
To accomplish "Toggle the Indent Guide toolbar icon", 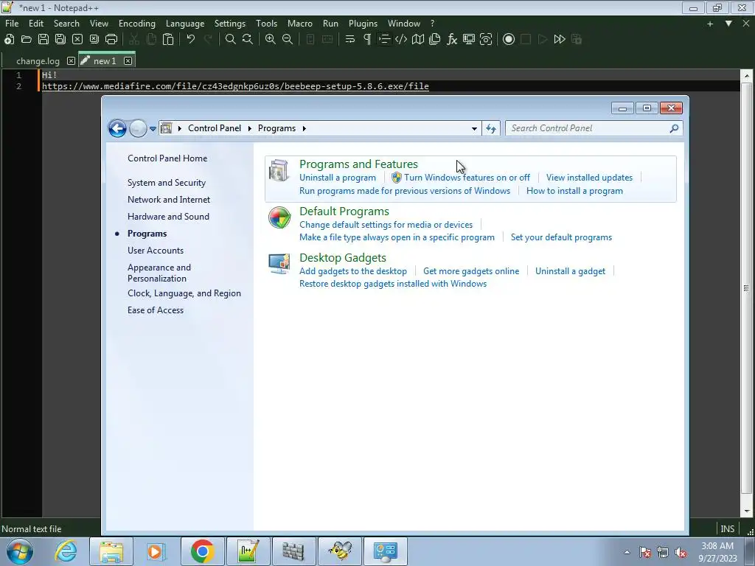I will click(383, 40).
